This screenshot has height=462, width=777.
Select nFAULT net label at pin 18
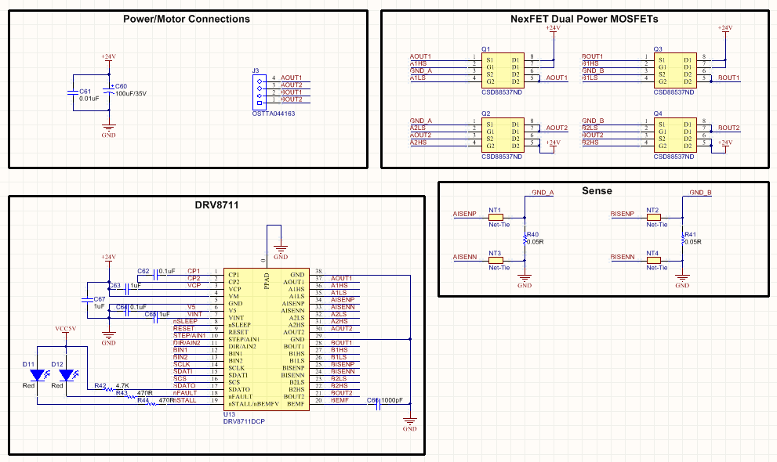[185, 393]
